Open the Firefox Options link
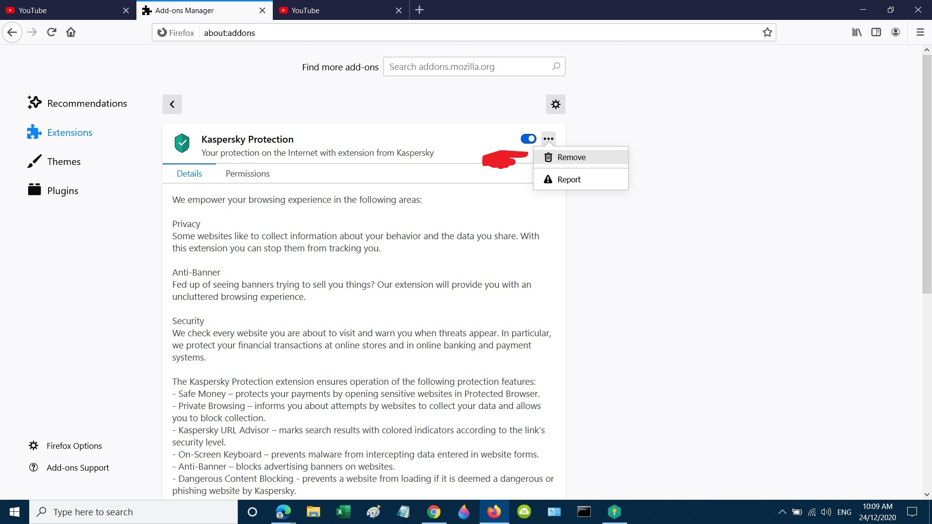Viewport: 932px width, 524px height. point(74,446)
